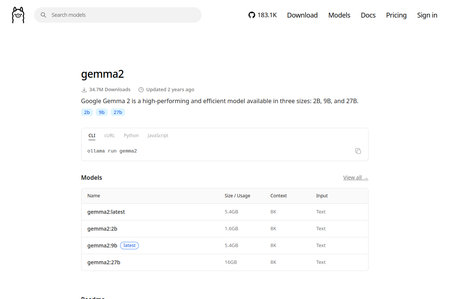Switch to the JavaScript tab
This screenshot has width=449, height=299.
click(x=158, y=136)
